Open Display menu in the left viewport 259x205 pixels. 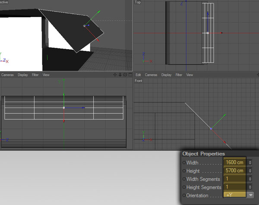tap(23, 75)
